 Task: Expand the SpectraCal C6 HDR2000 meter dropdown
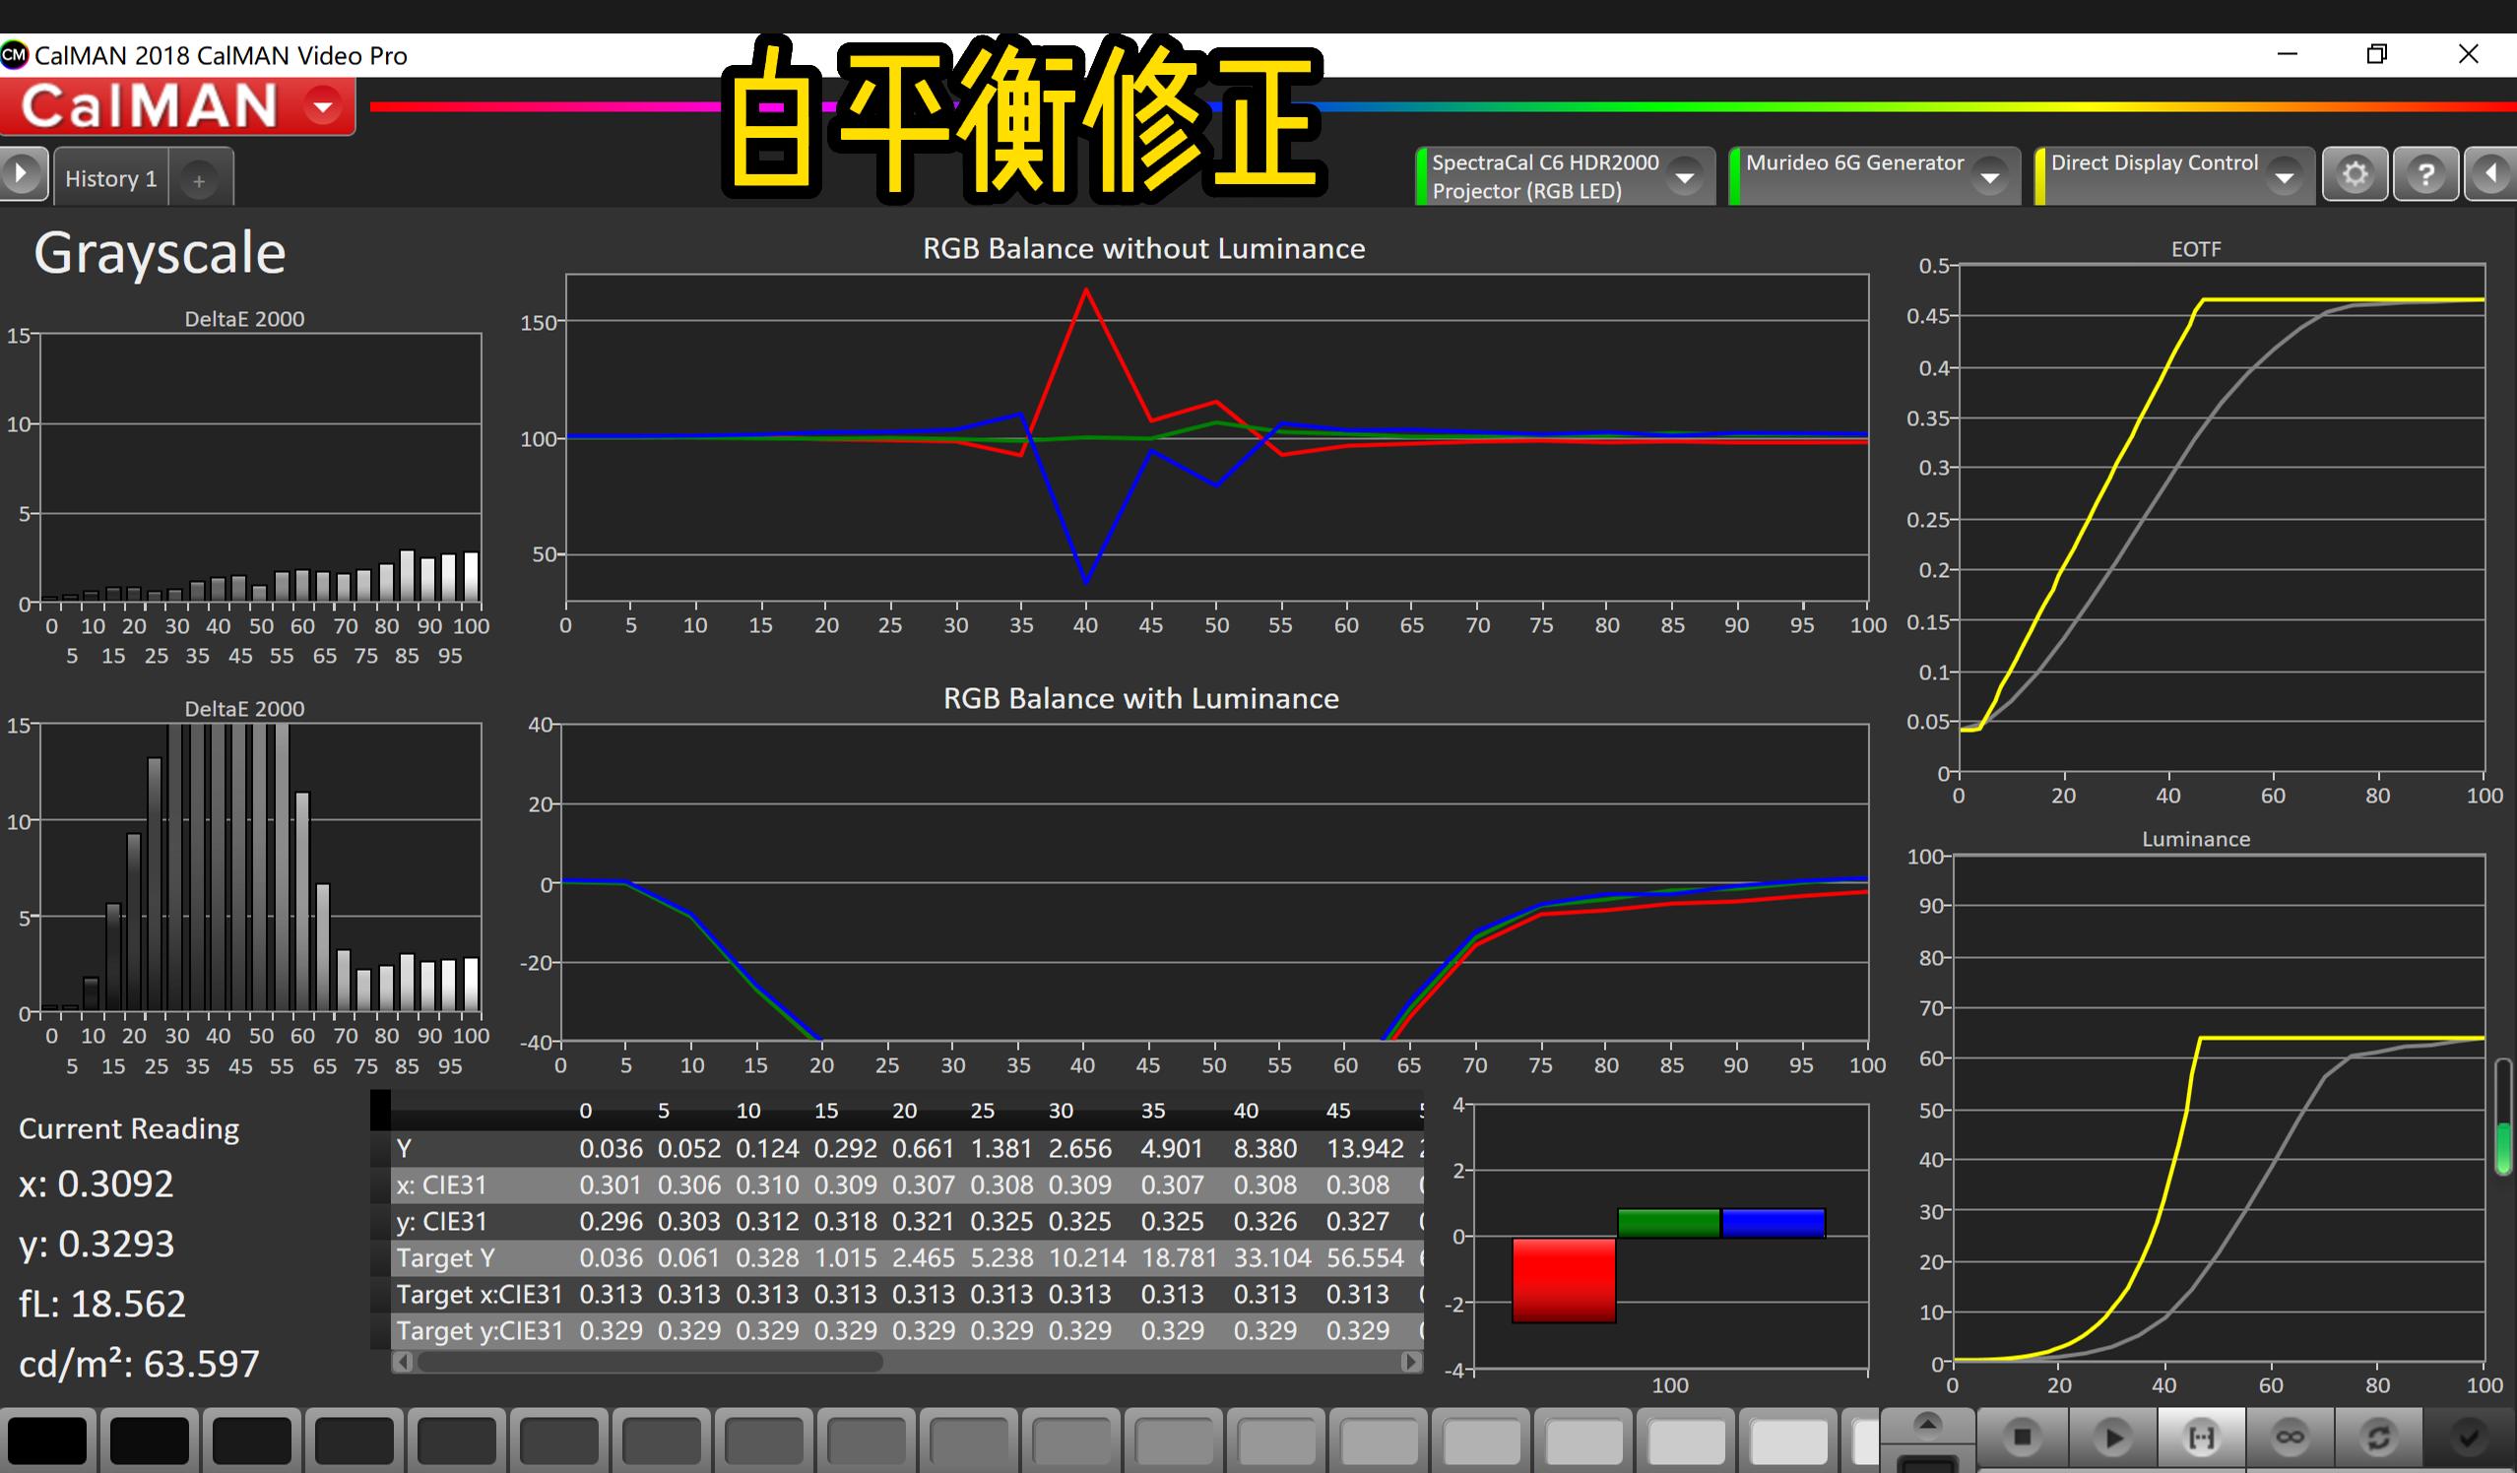click(x=1685, y=178)
